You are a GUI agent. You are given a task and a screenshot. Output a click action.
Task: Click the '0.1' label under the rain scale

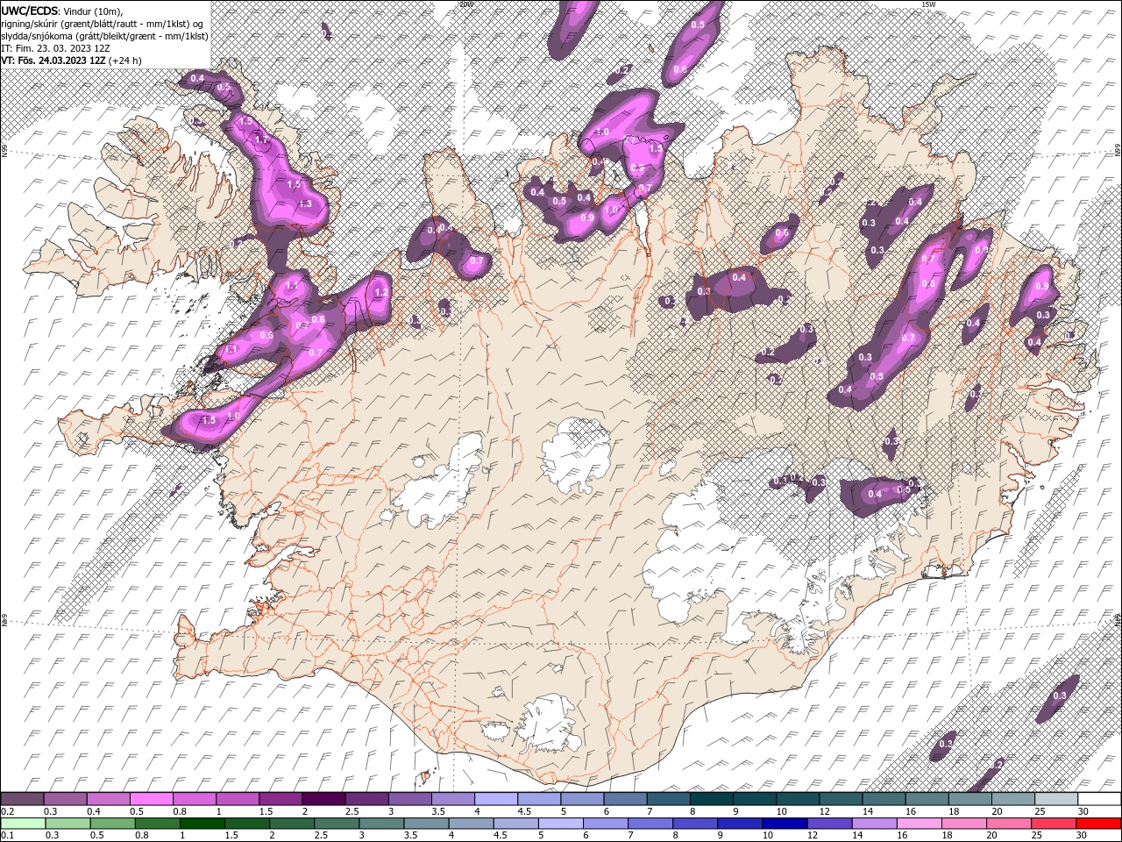click(7, 836)
